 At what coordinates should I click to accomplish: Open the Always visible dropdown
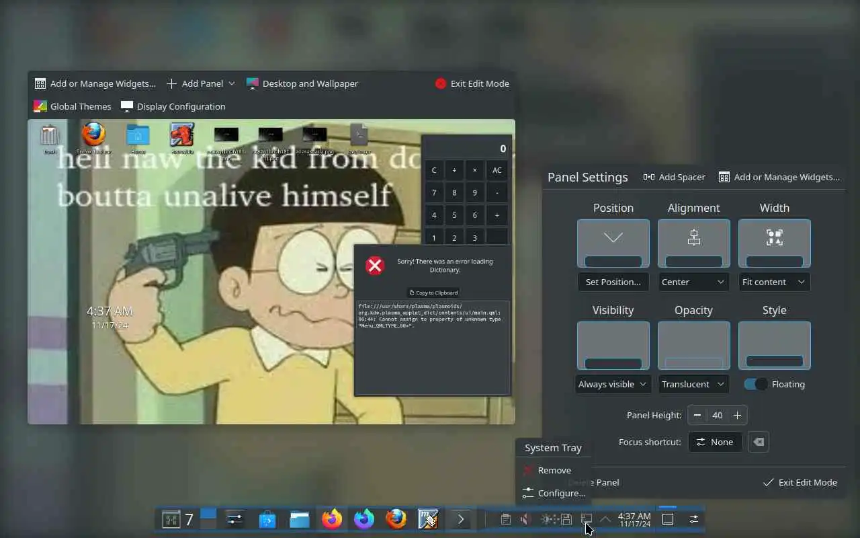tap(613, 384)
